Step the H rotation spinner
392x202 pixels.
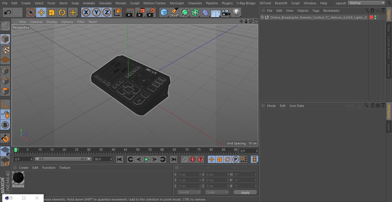(256, 174)
